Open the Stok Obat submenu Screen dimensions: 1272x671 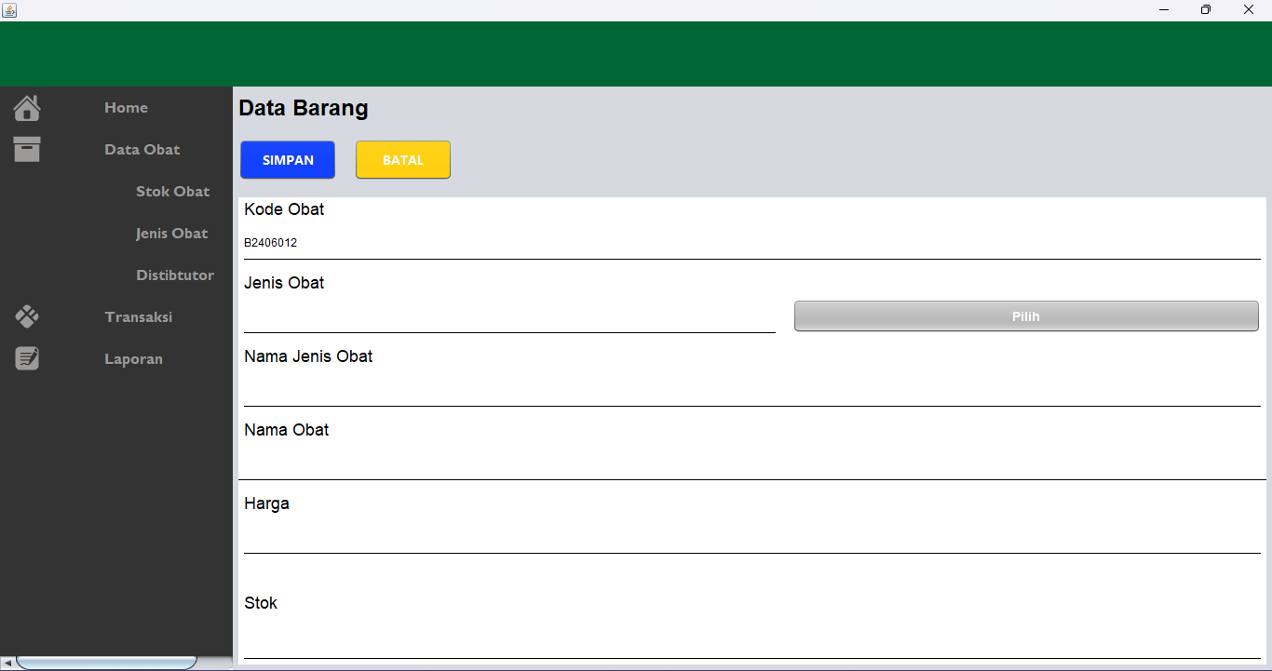click(x=172, y=192)
